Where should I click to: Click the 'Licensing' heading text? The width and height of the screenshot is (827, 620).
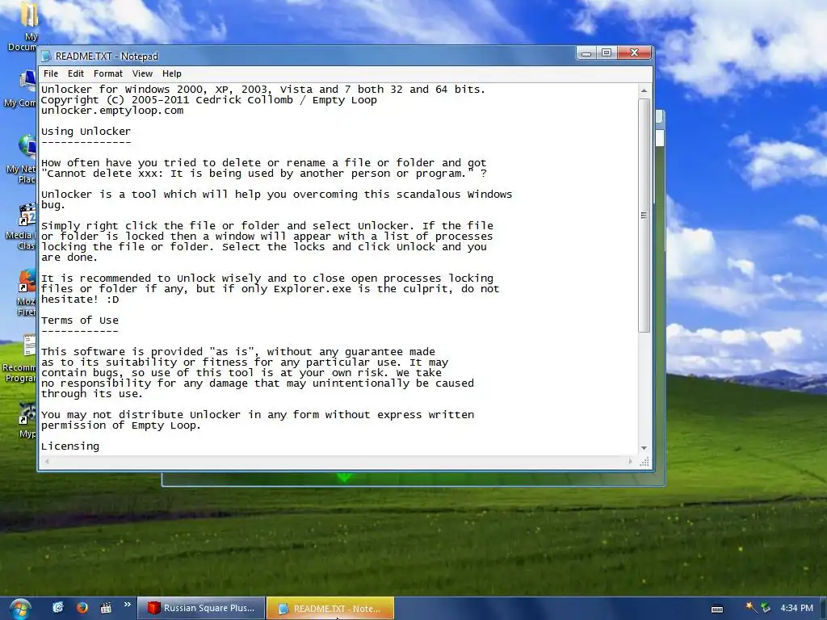point(70,446)
